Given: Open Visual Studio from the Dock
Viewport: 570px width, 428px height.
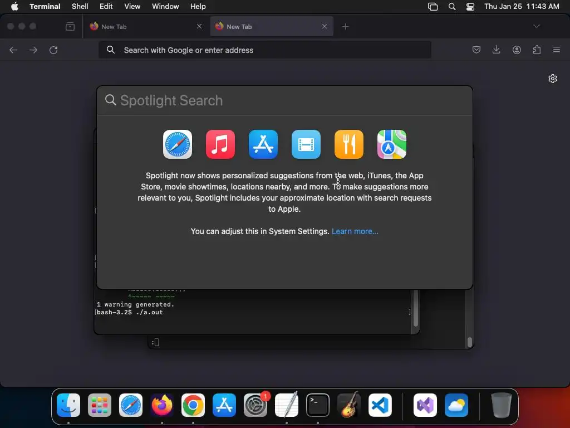Looking at the screenshot, I should coord(425,405).
